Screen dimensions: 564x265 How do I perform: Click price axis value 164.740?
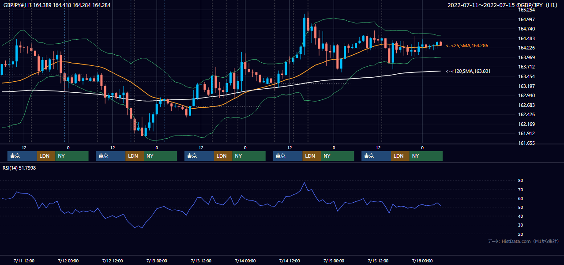coord(526,29)
